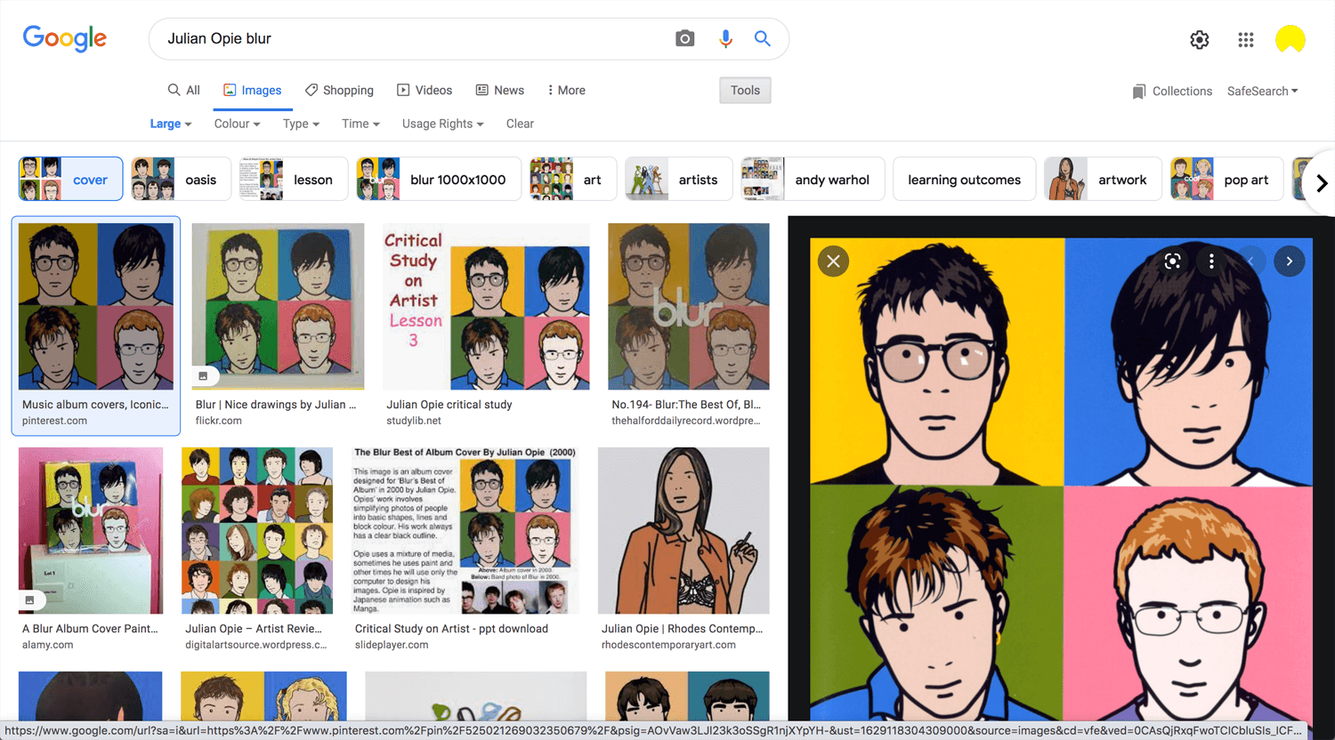
Task: Open the Rhodes Contemporary smoking woman thumbnail
Action: click(684, 530)
